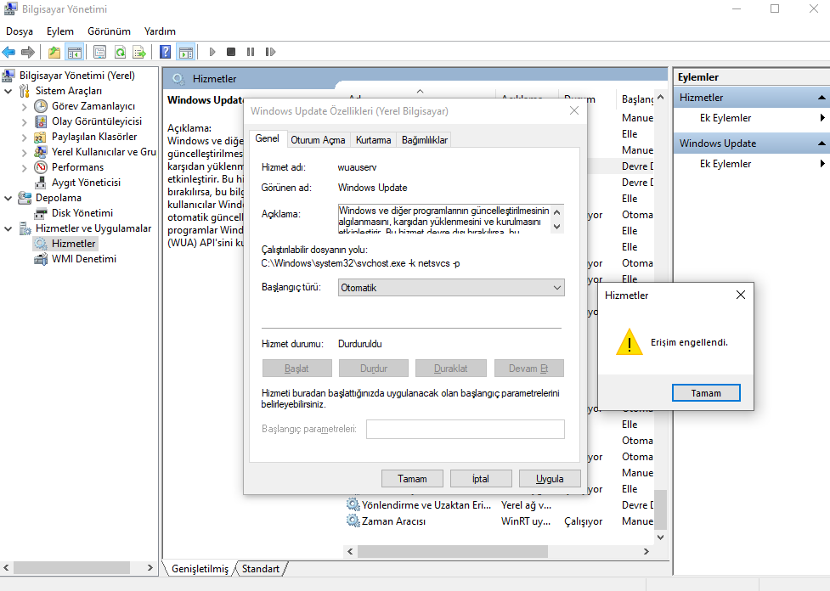Click the services list vertical scroll-down arrow

point(661,537)
